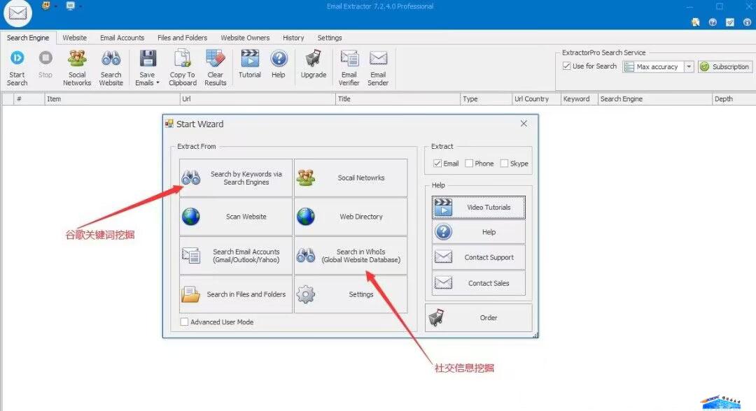The height and width of the screenshot is (411, 756).
Task: Click the Clear Results toolbar icon
Action: [x=216, y=58]
